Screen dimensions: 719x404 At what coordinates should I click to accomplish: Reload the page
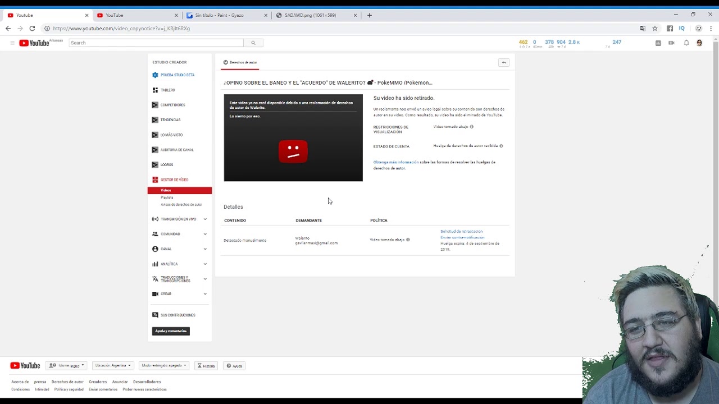click(32, 28)
